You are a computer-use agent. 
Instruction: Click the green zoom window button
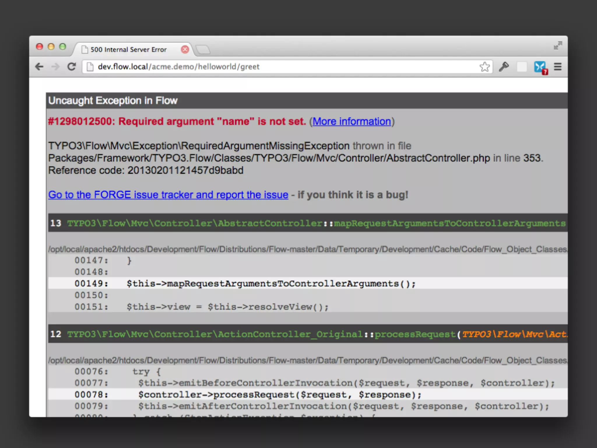pos(63,47)
